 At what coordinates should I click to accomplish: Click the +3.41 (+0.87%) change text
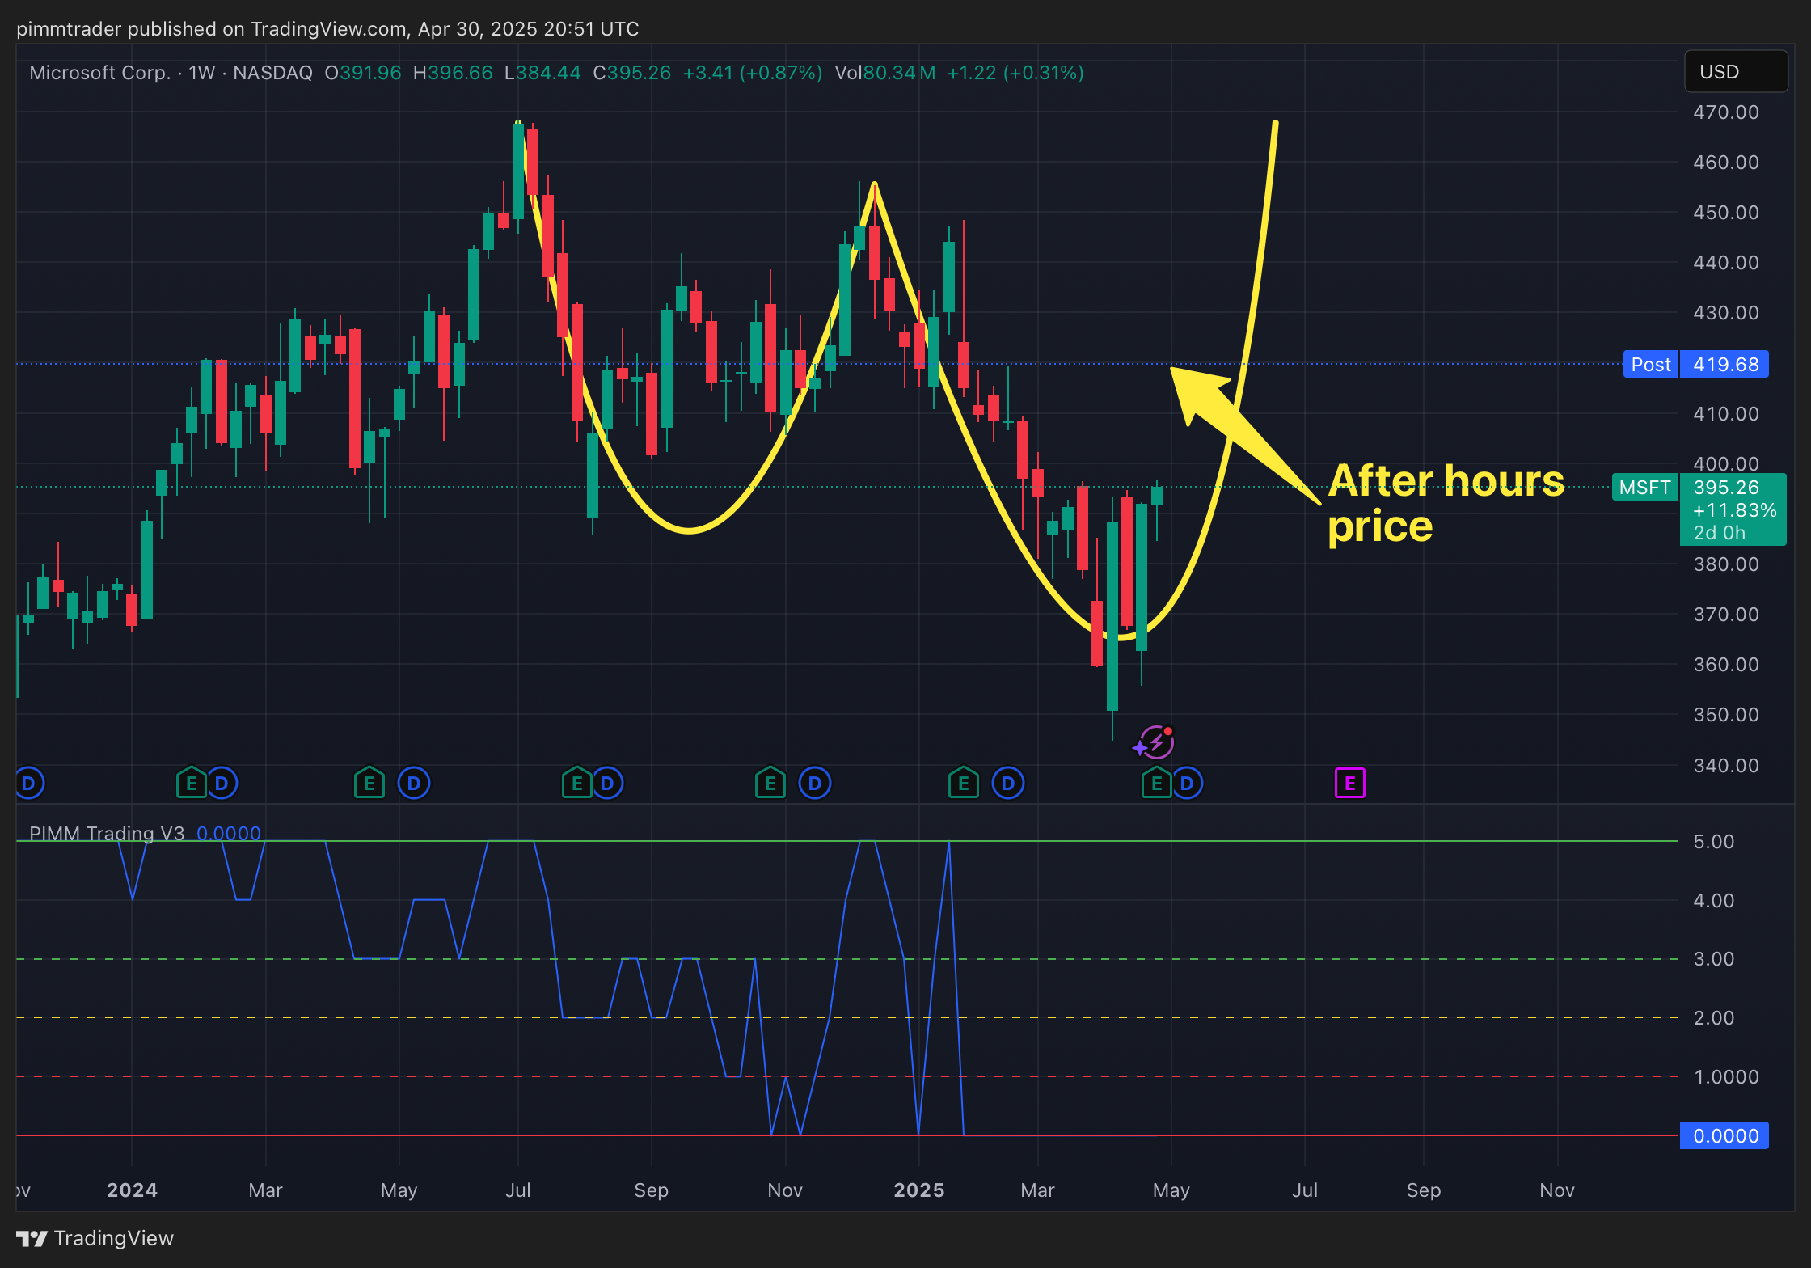[x=753, y=73]
